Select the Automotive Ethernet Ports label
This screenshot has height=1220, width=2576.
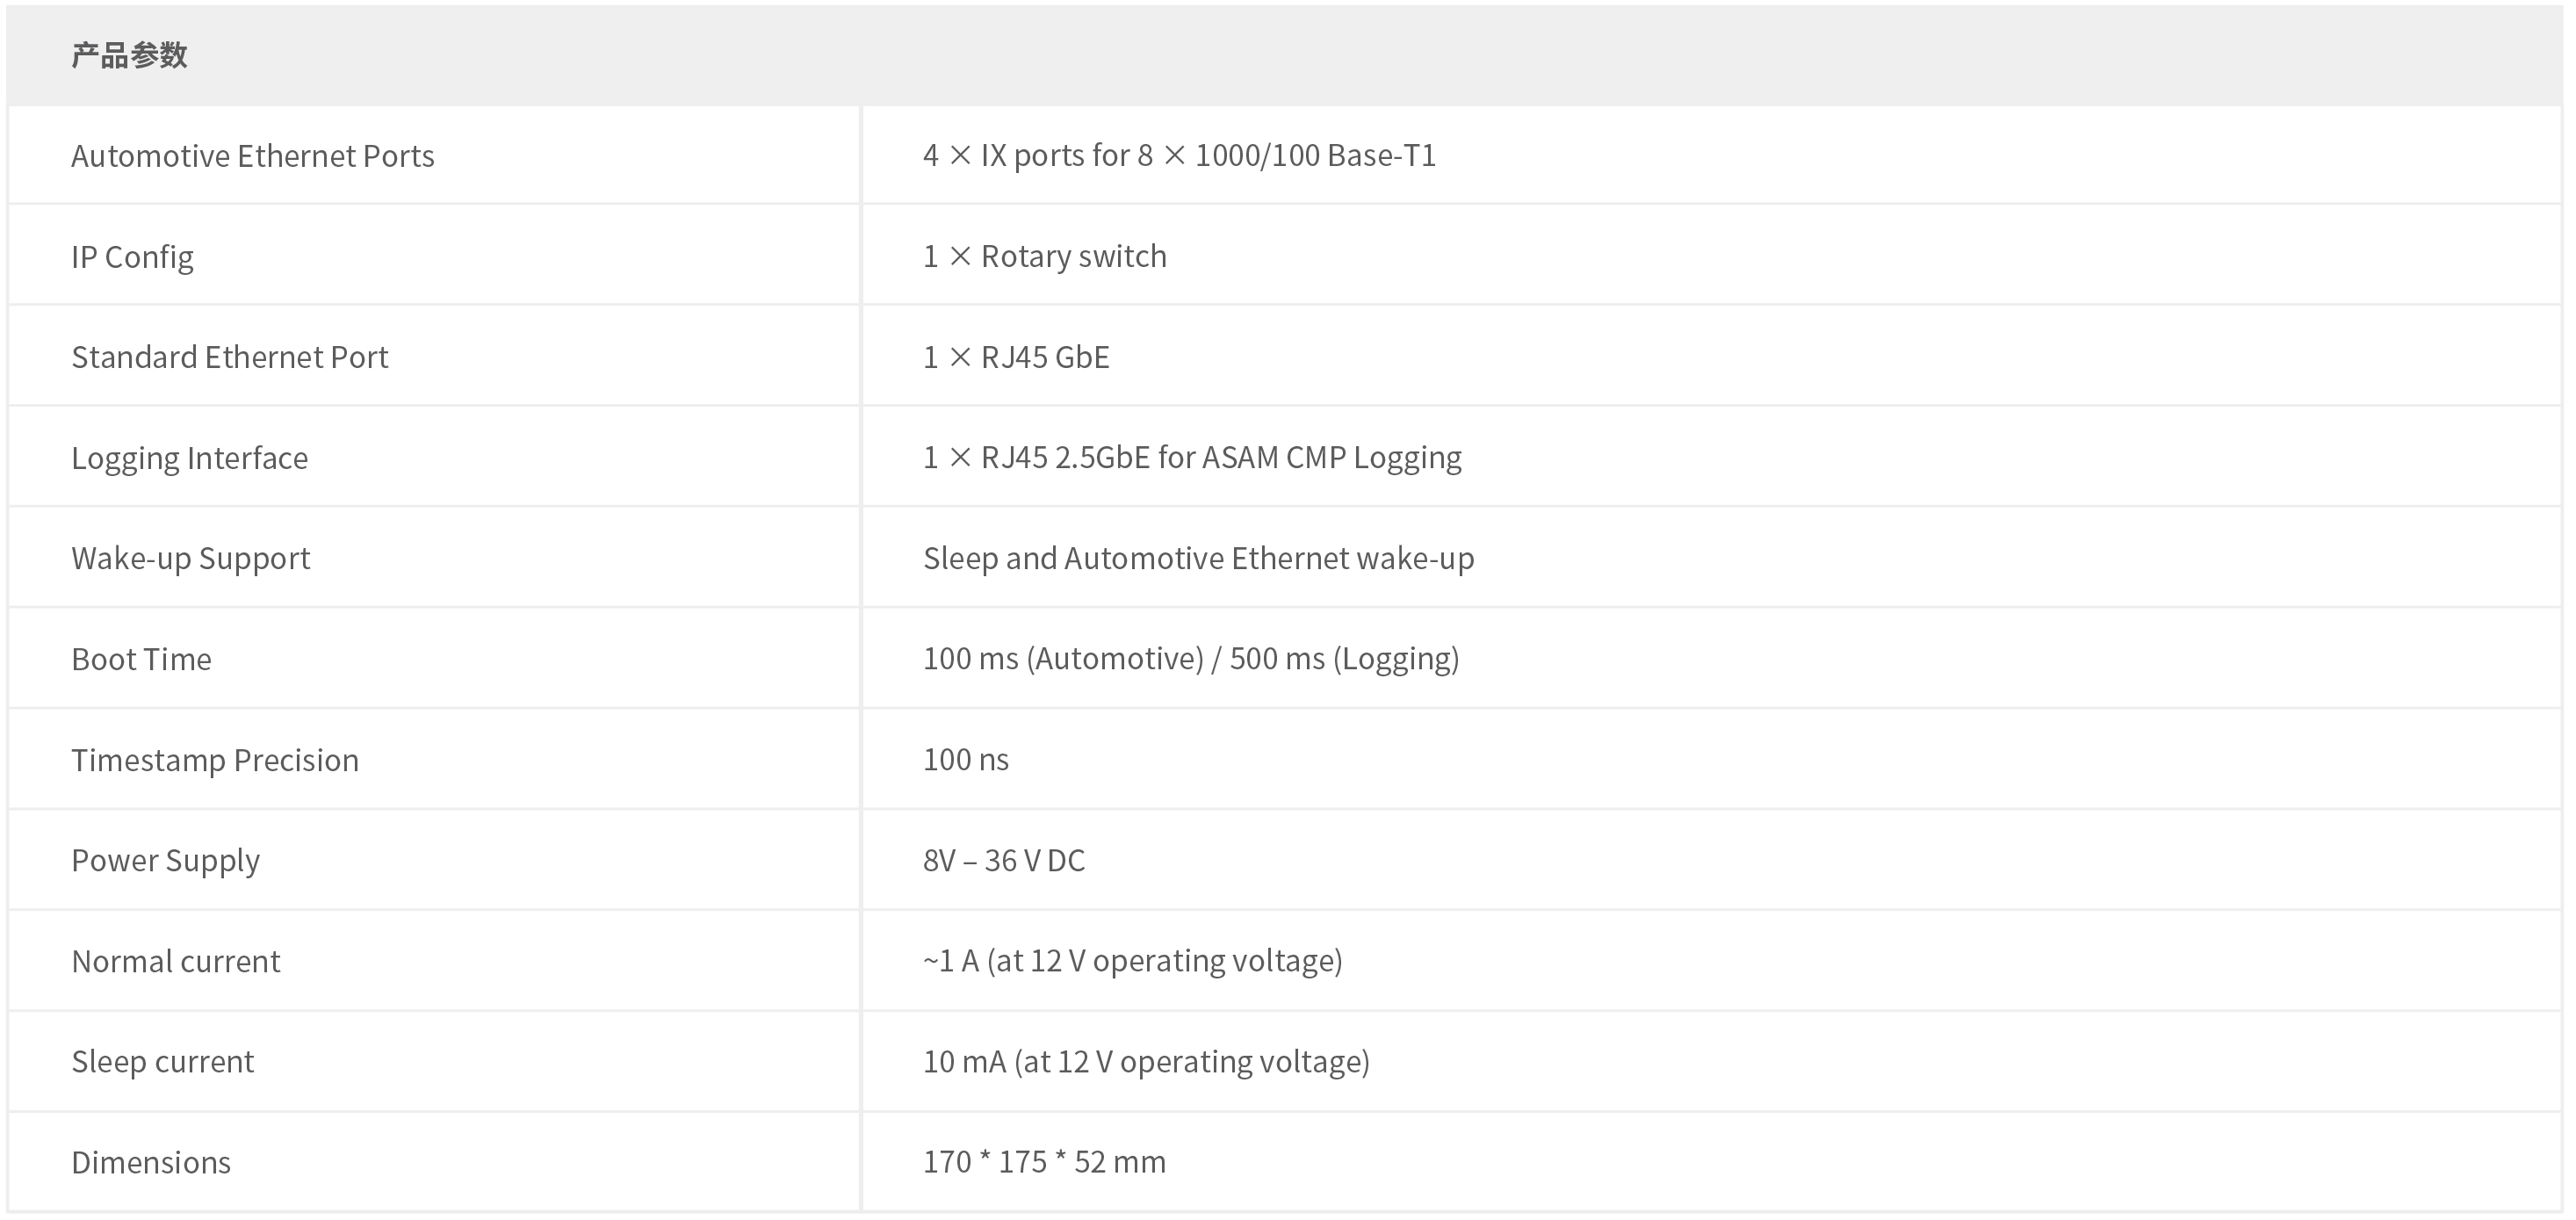[253, 156]
